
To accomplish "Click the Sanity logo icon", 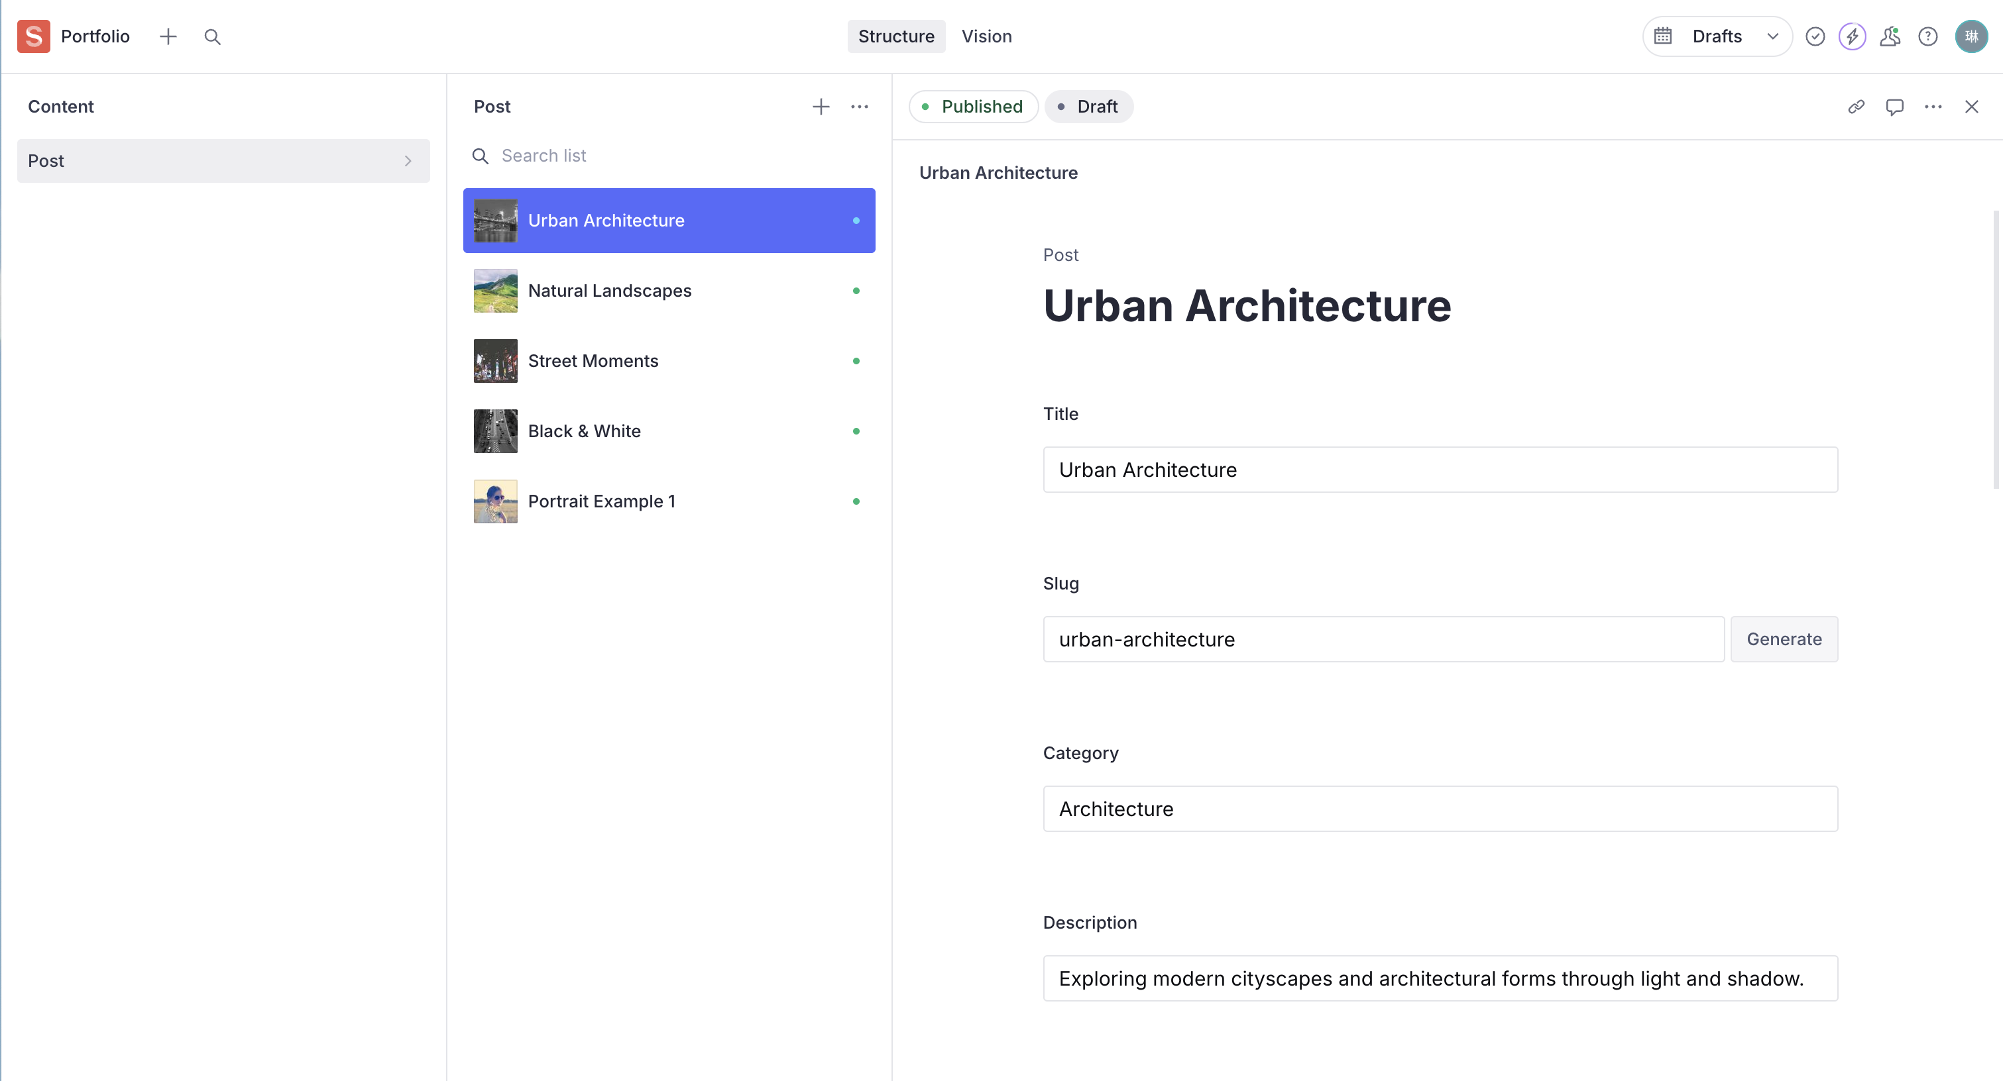I will [x=33, y=36].
